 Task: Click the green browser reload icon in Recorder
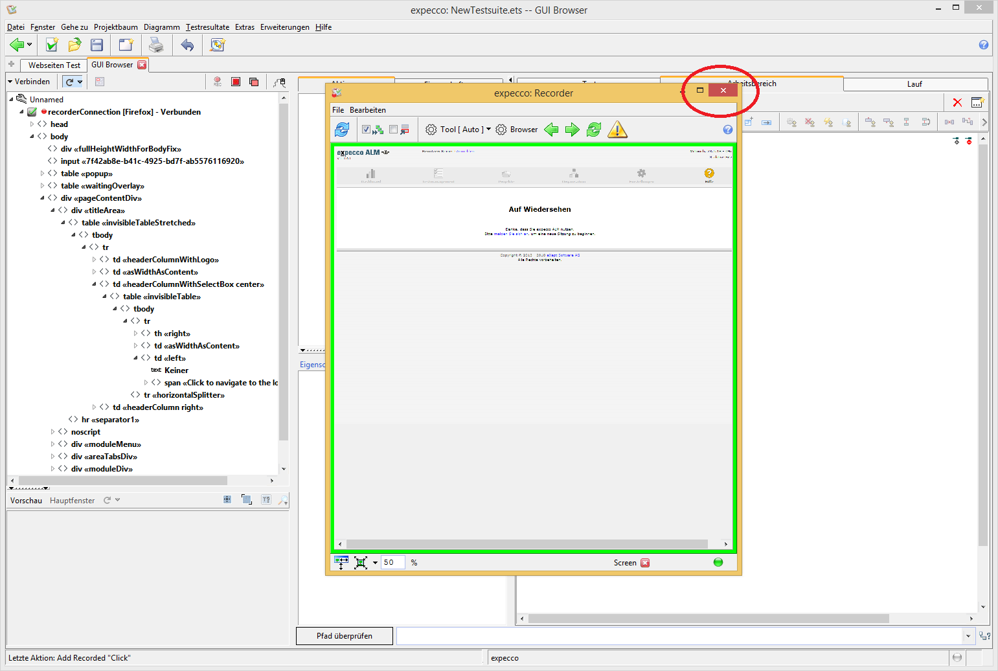(594, 130)
